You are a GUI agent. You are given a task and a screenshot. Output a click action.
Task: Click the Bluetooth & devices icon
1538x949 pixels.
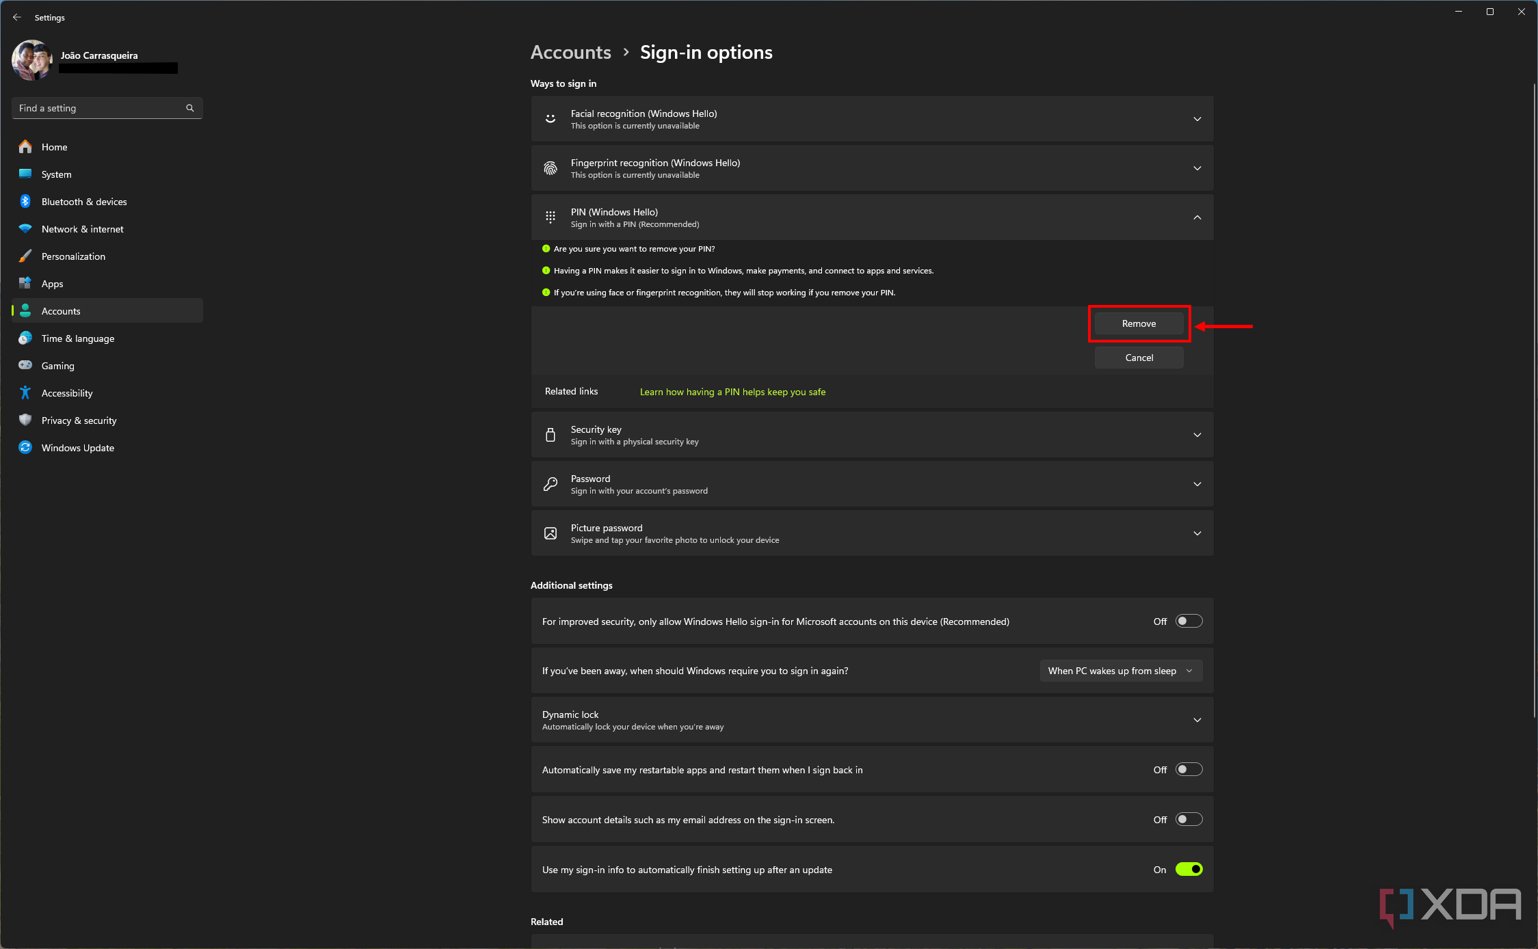25,201
